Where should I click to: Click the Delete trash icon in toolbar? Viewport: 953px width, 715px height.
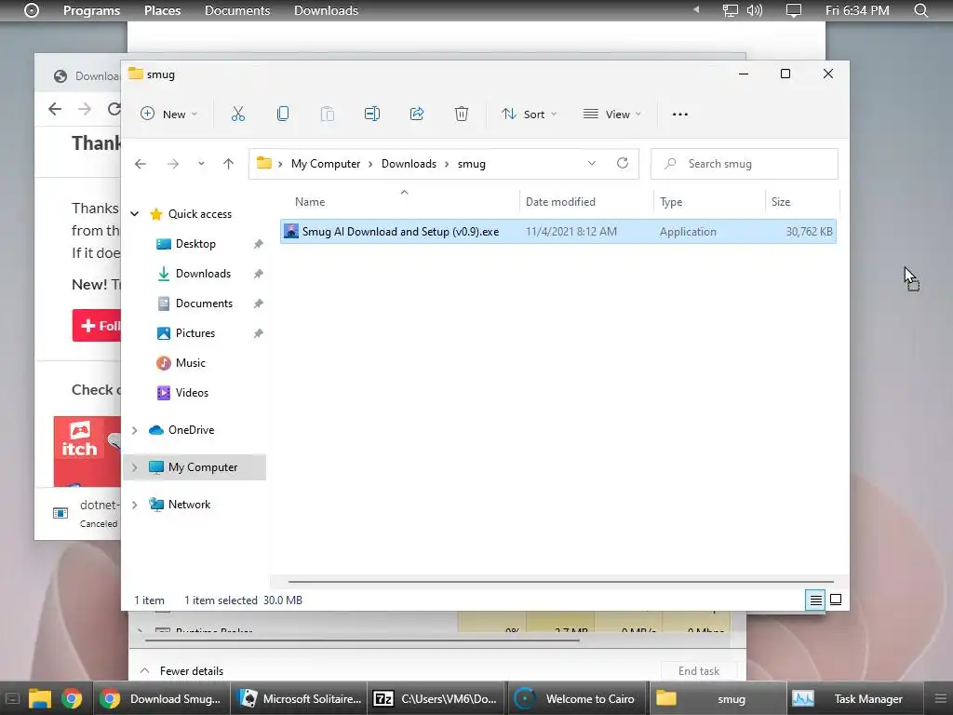tap(462, 114)
